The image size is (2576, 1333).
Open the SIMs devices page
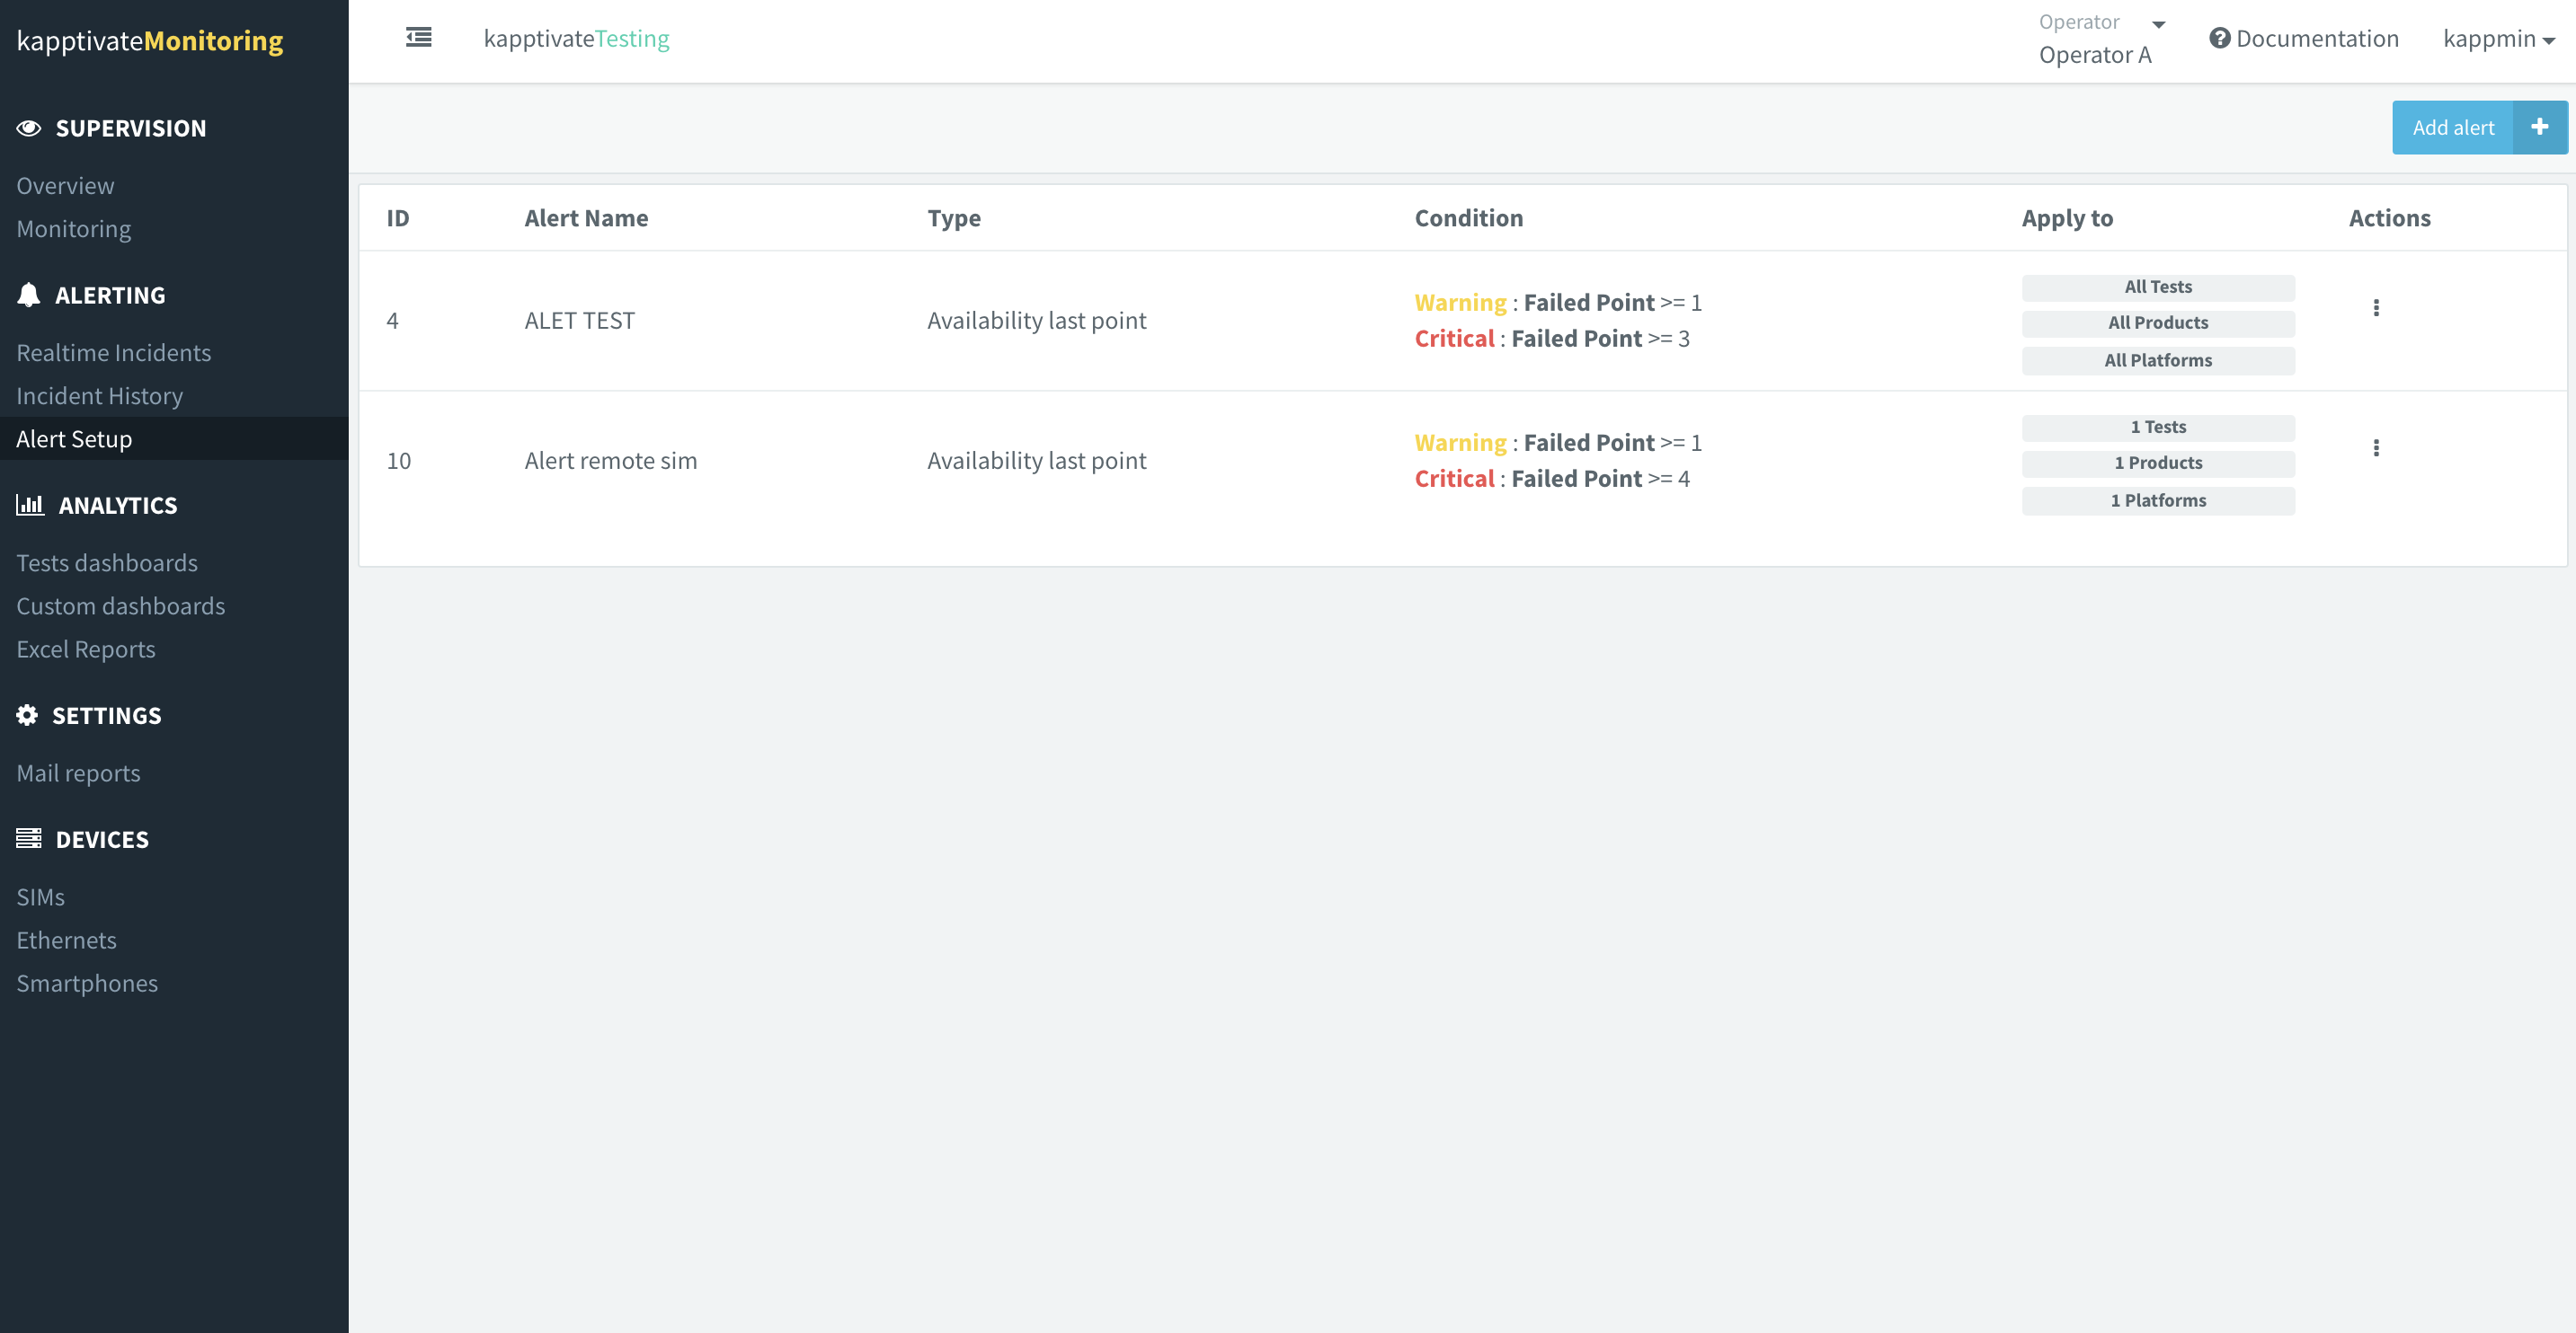tap(40, 896)
